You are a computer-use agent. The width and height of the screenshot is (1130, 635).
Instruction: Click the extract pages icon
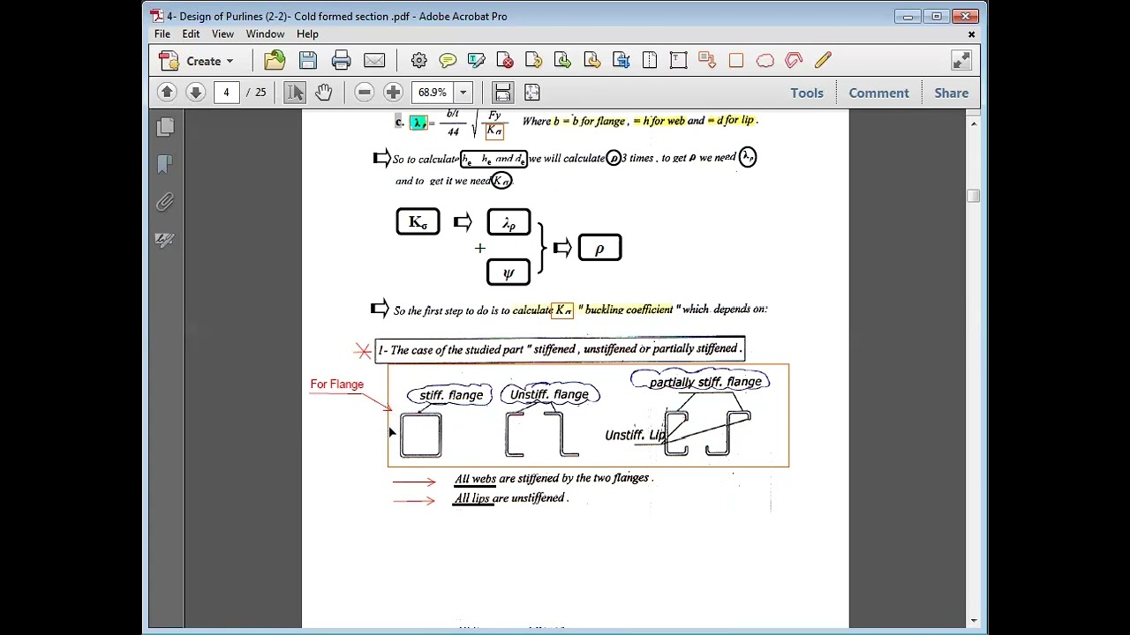tap(563, 61)
